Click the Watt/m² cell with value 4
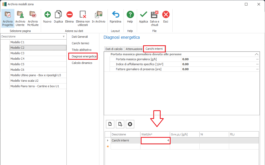The width and height of the screenshot is (265, 165). point(156,141)
